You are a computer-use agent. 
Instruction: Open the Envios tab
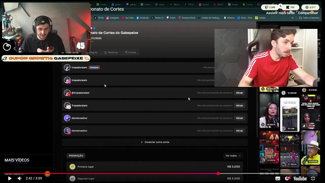pyautogui.click(x=130, y=52)
